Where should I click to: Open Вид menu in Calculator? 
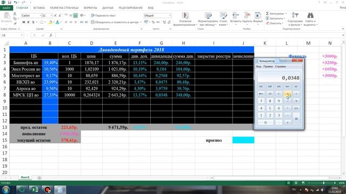click(258, 66)
